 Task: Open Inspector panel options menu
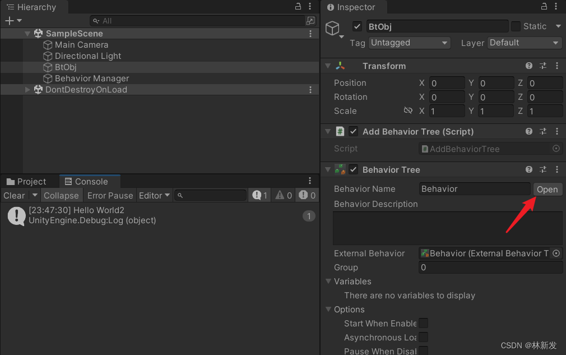pyautogui.click(x=556, y=6)
